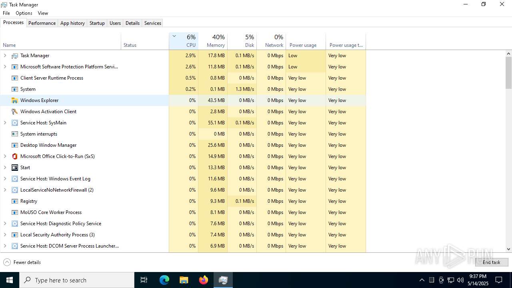Click the Microsoft Software Protection Platform icon

pos(15,67)
